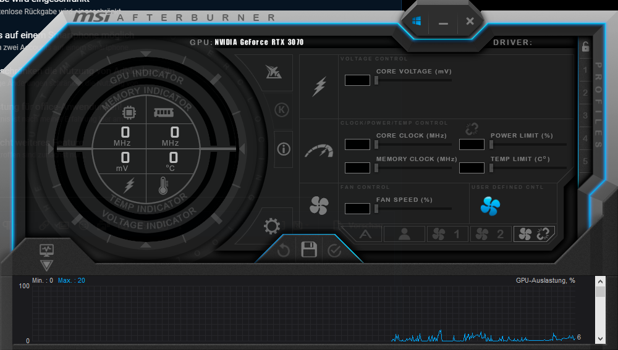Click the Temp Limit slider handle
This screenshot has width=618, height=350.
click(491, 168)
